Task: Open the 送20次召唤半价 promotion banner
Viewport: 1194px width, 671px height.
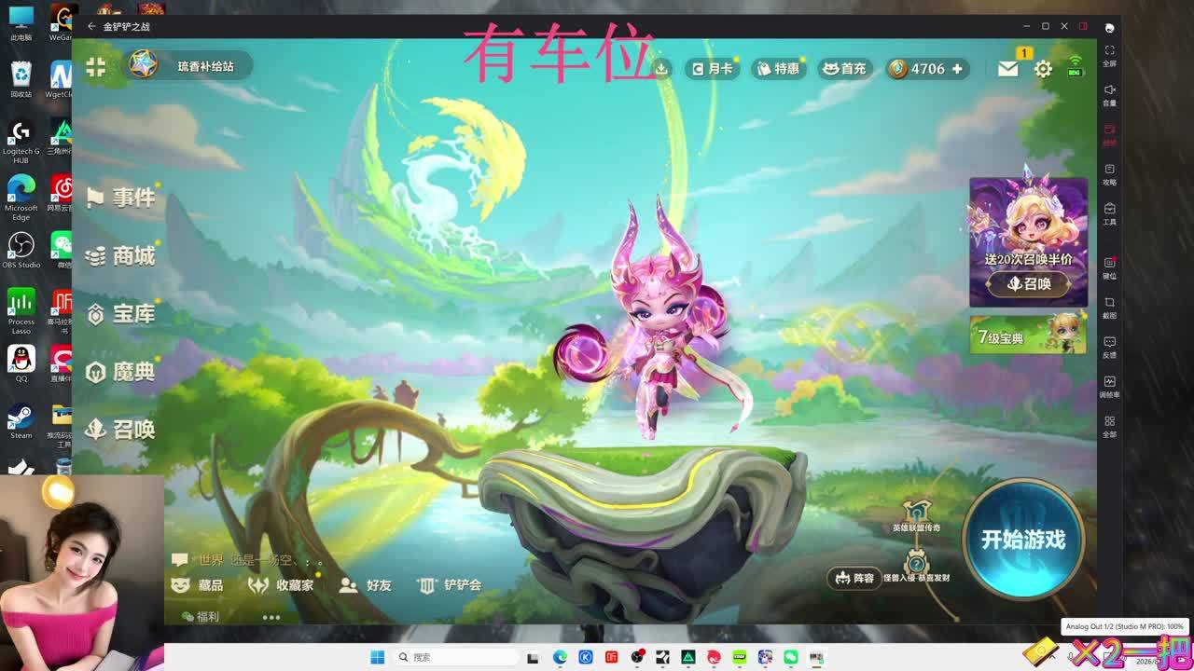Action: coord(1028,241)
